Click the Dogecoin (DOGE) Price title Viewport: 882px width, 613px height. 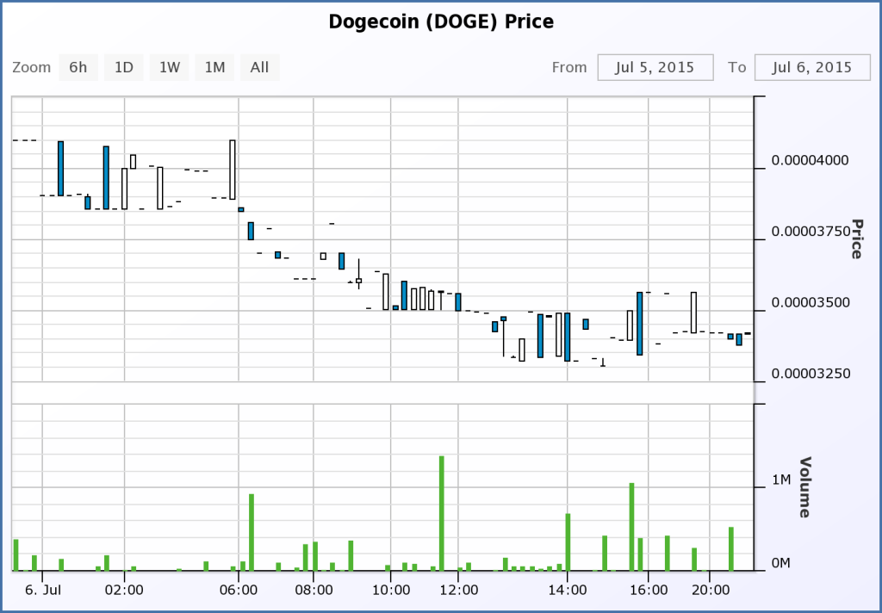click(x=441, y=22)
